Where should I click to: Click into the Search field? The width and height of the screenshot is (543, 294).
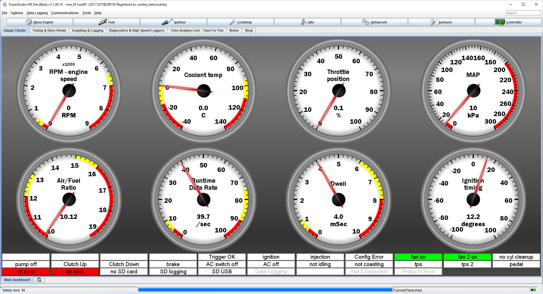click(523, 13)
